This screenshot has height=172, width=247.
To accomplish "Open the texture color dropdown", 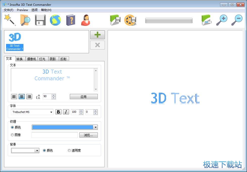I will tap(96, 127).
